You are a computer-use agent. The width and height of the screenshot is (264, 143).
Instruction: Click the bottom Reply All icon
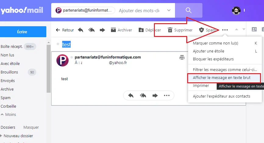point(143,95)
